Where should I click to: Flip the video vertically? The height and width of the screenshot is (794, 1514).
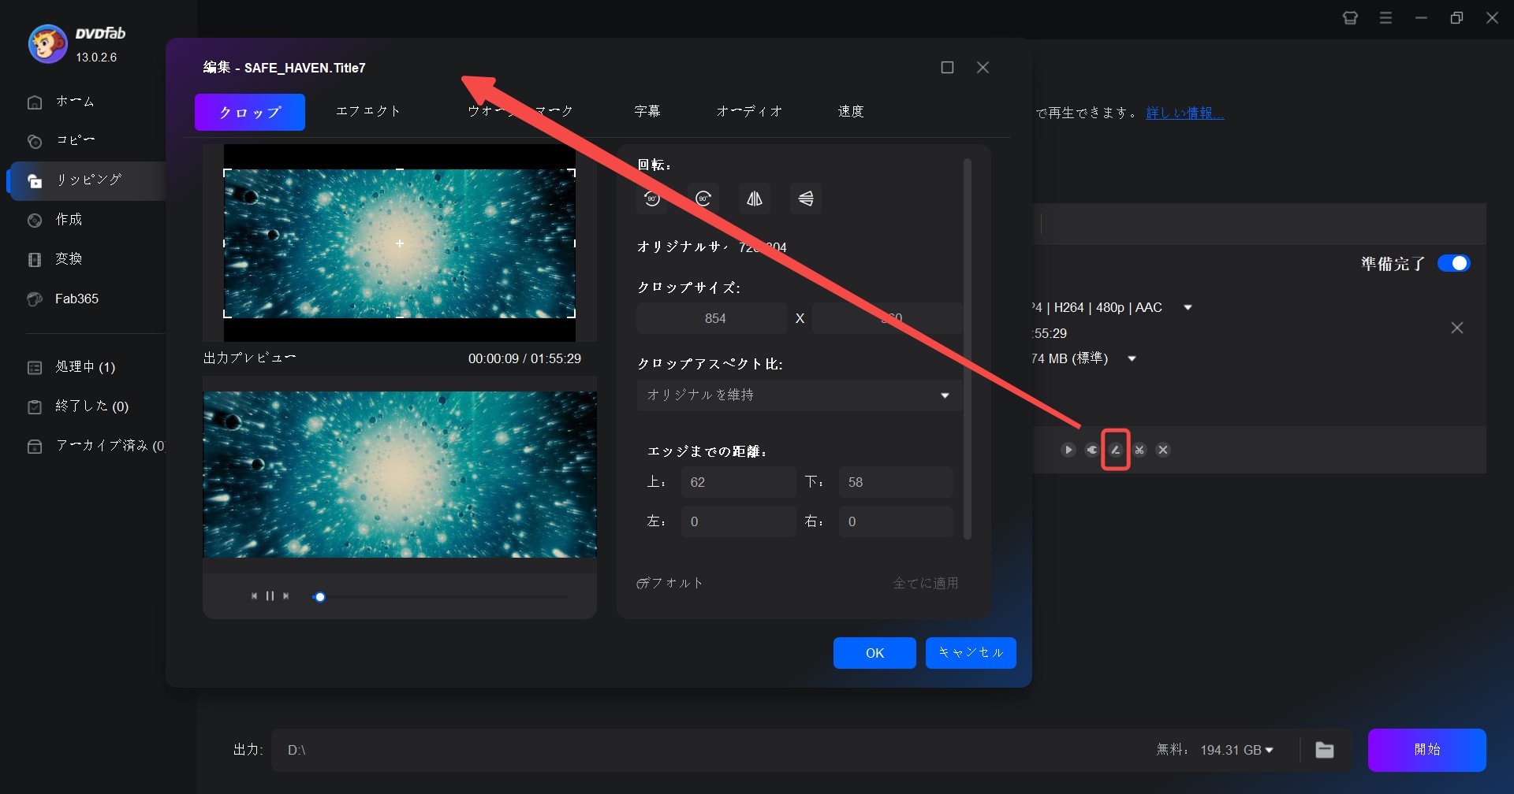(x=806, y=198)
